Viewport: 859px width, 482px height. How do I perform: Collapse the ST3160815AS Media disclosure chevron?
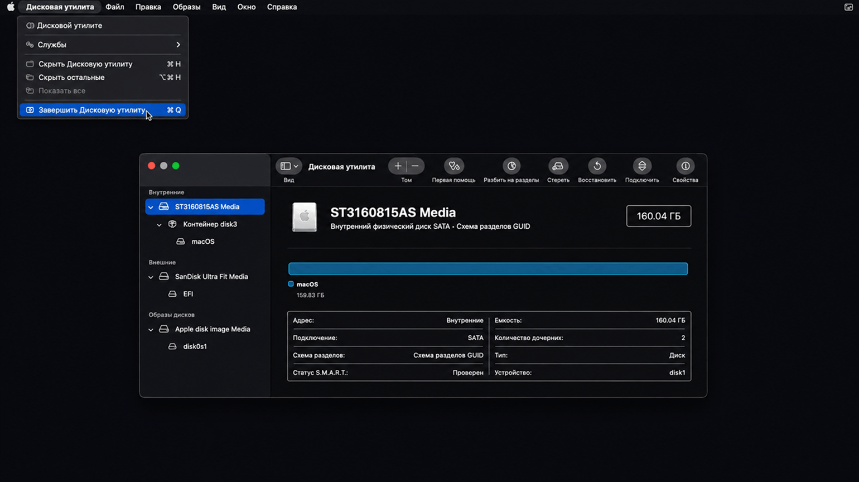point(151,207)
